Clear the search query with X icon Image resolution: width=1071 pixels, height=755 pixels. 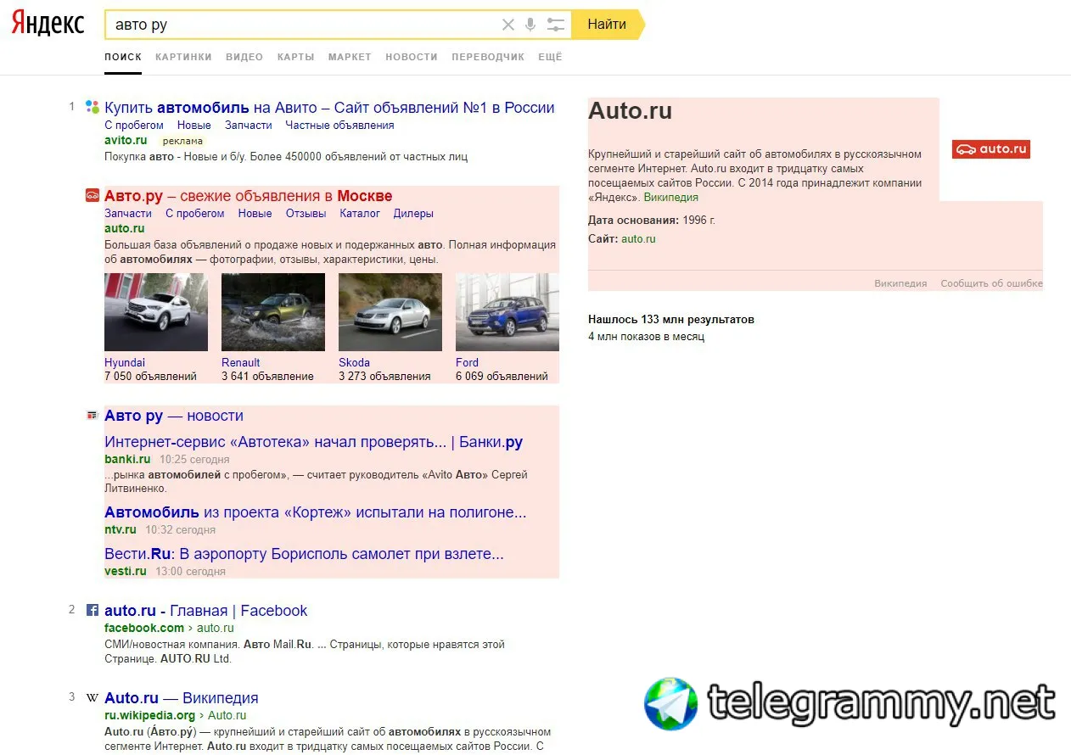[508, 25]
